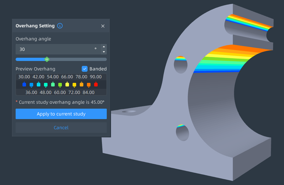Select the blue 36.00 color marker
This screenshot has width=284, height=185.
click(x=31, y=85)
